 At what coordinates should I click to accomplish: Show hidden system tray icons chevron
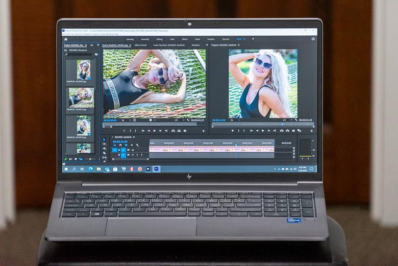(275, 169)
